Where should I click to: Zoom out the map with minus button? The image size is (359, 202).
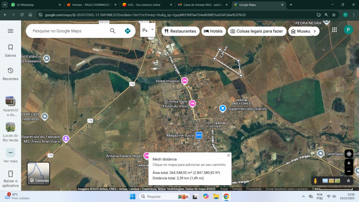pyautogui.click(x=349, y=171)
